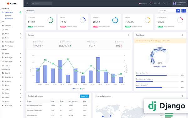Expand Base UI chevron

coord(21,73)
